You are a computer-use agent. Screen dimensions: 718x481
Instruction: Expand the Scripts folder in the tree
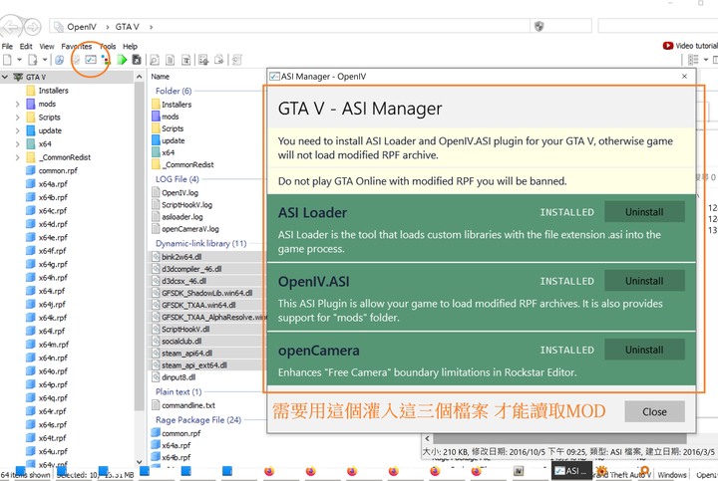17,118
